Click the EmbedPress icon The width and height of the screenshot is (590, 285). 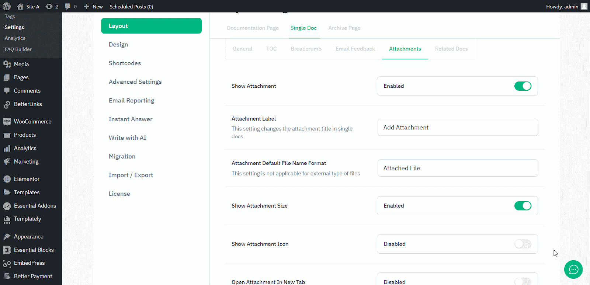click(7, 263)
